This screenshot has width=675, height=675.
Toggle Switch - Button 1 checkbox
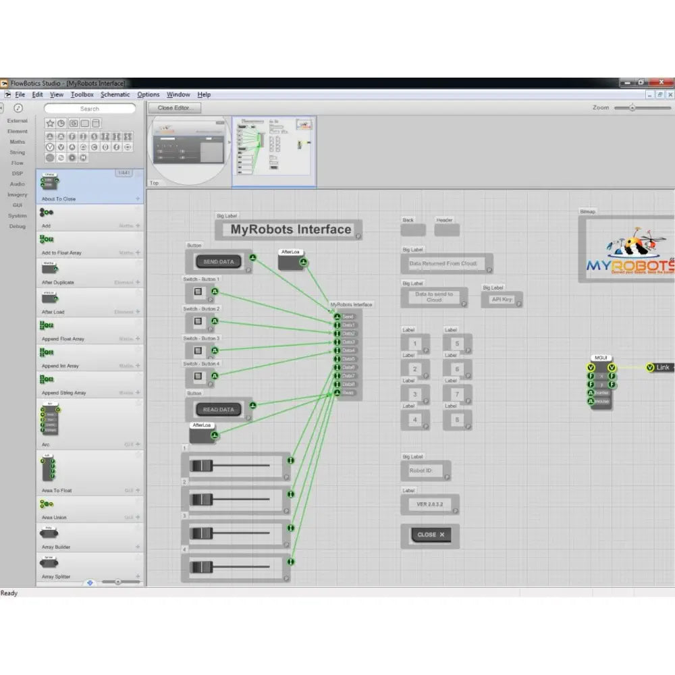pos(198,292)
